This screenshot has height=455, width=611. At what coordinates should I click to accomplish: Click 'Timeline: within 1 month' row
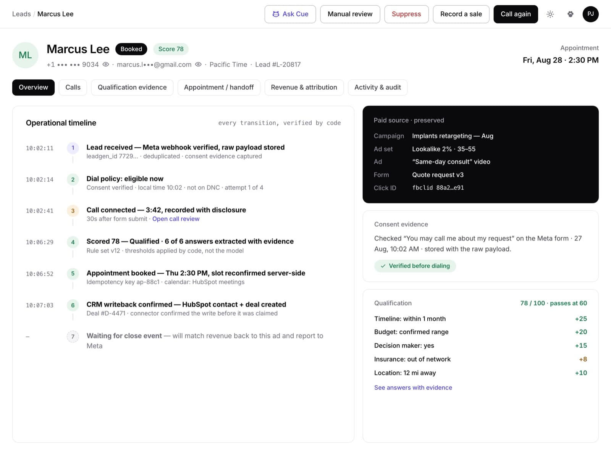[x=480, y=319]
